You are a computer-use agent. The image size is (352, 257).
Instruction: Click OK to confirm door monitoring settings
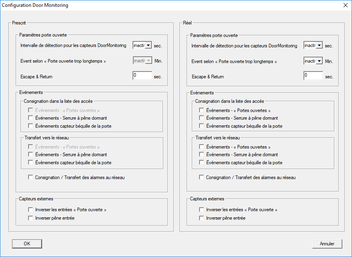tap(27, 244)
